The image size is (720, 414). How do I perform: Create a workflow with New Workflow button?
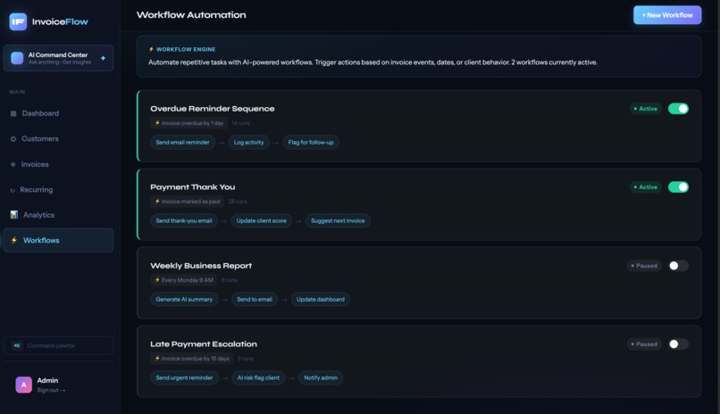coord(667,15)
